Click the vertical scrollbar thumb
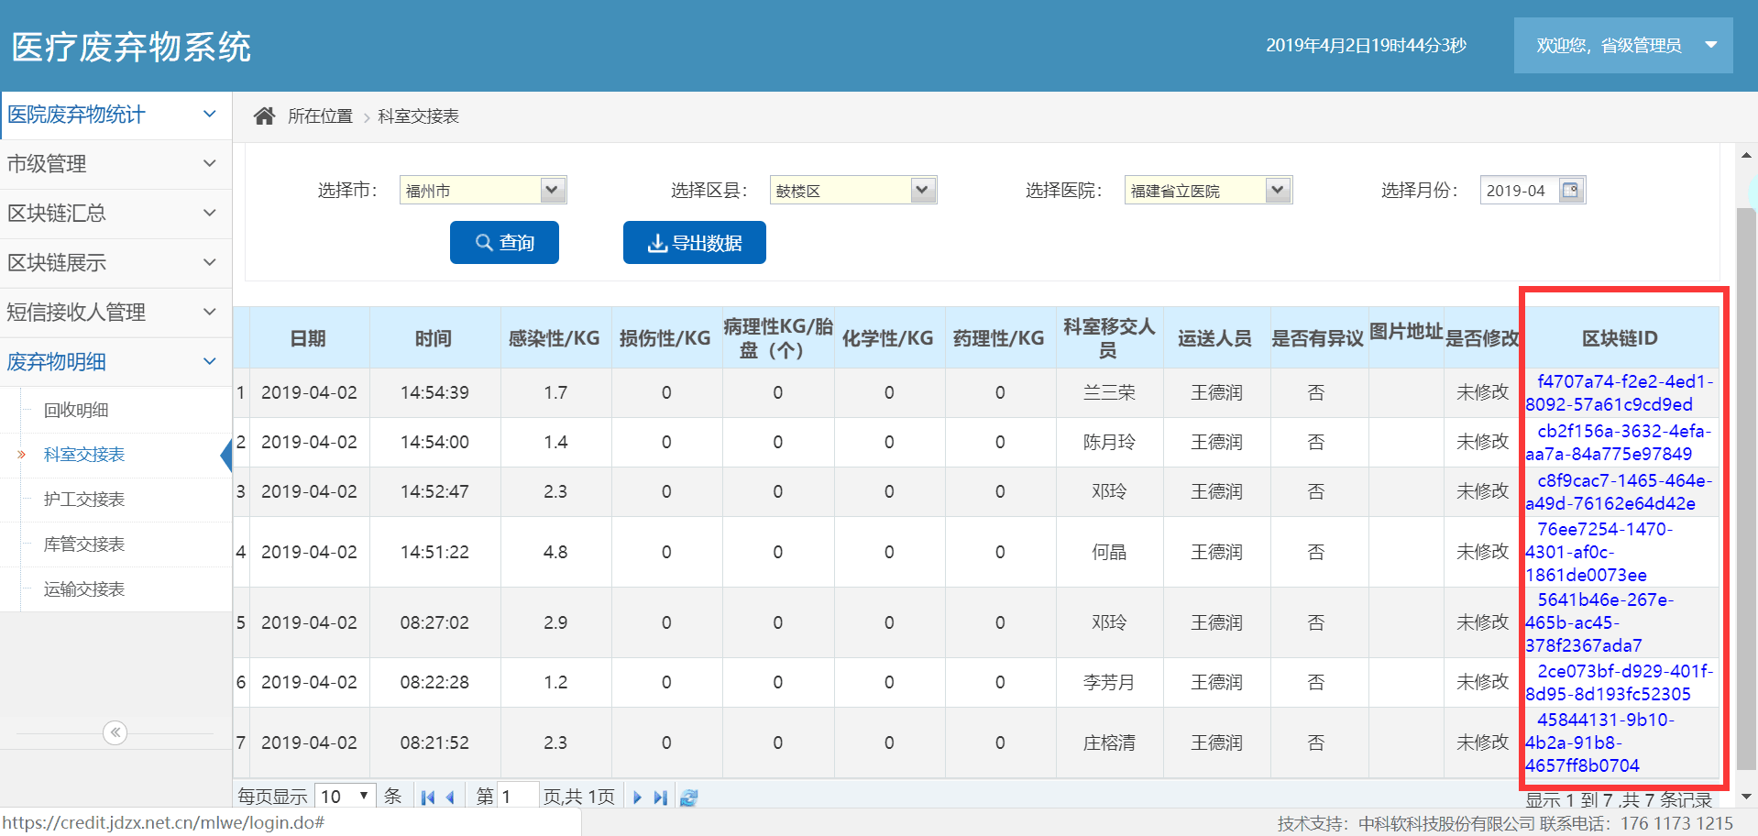 (x=1746, y=489)
